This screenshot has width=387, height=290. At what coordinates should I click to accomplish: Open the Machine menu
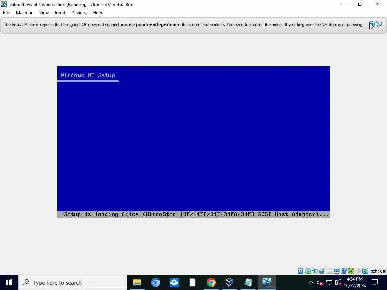pos(25,13)
